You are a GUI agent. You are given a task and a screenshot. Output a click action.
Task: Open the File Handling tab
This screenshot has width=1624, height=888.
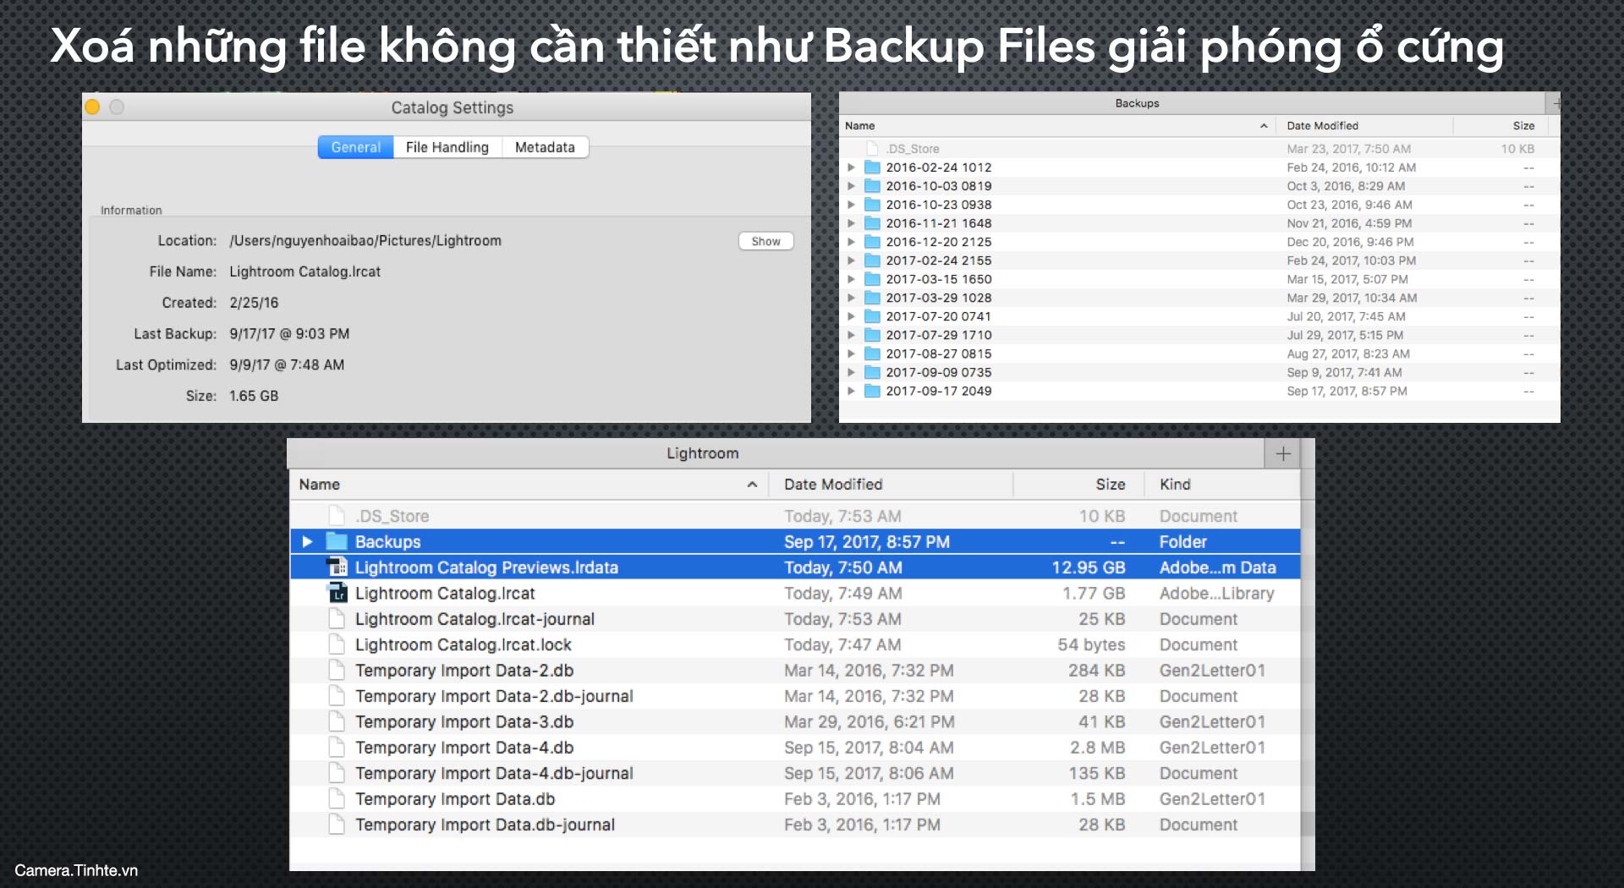tap(447, 147)
